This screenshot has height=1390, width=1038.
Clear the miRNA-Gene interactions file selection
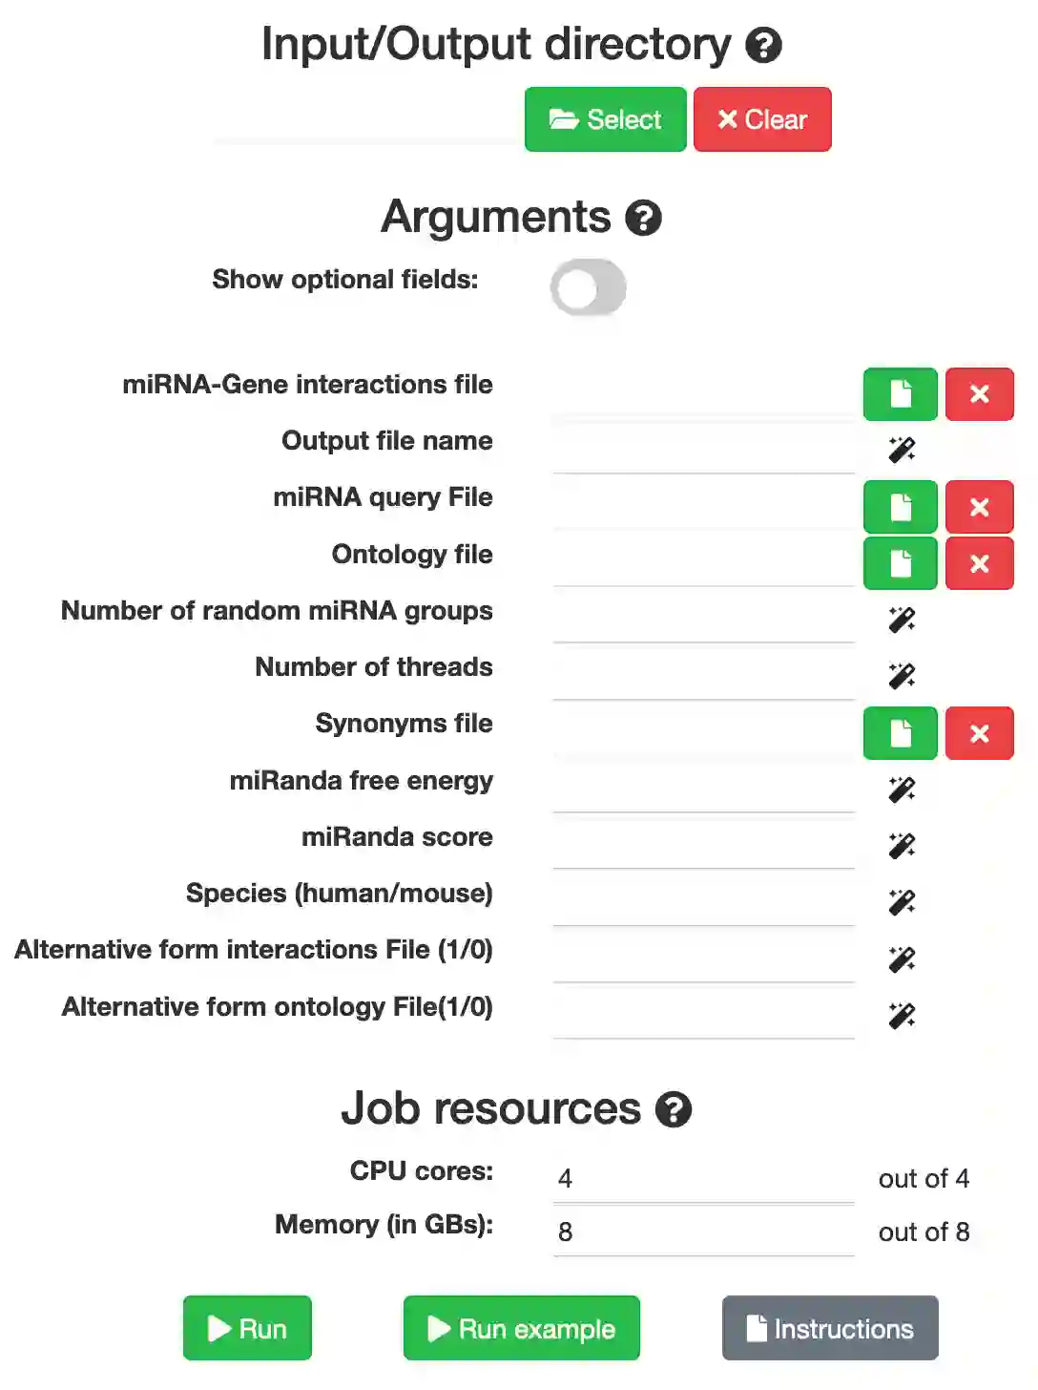click(979, 394)
